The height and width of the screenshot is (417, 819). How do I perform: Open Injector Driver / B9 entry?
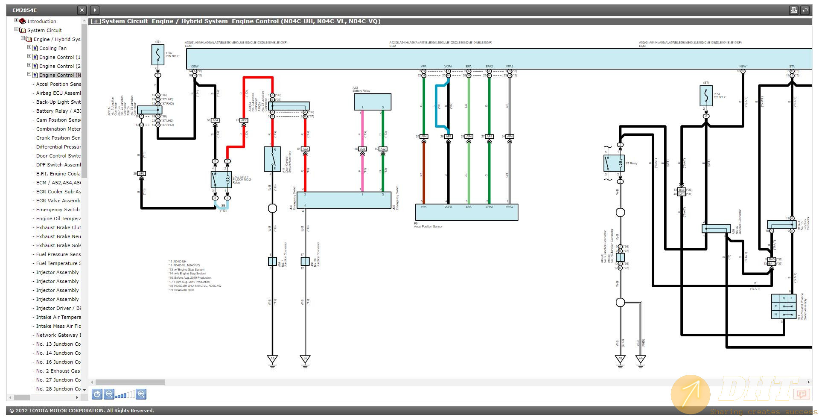(58, 308)
